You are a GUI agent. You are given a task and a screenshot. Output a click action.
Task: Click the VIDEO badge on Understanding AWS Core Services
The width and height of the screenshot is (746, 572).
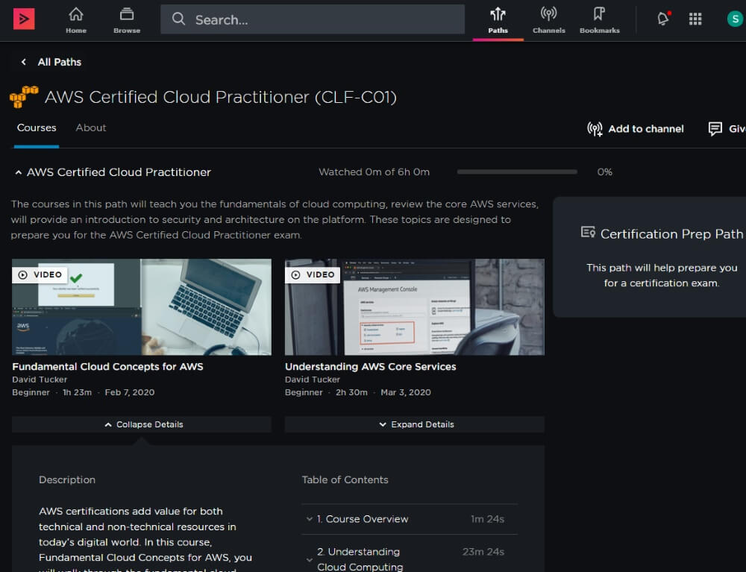click(x=313, y=275)
